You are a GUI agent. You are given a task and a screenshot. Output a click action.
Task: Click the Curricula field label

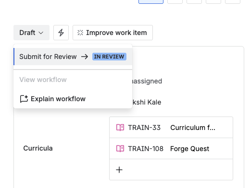click(38, 148)
